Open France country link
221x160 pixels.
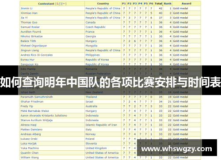click(90, 32)
